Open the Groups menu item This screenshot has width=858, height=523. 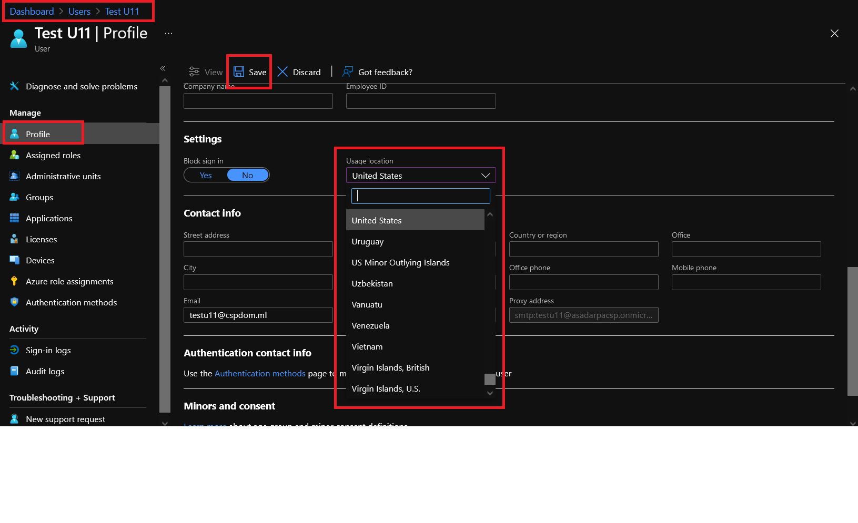[39, 197]
